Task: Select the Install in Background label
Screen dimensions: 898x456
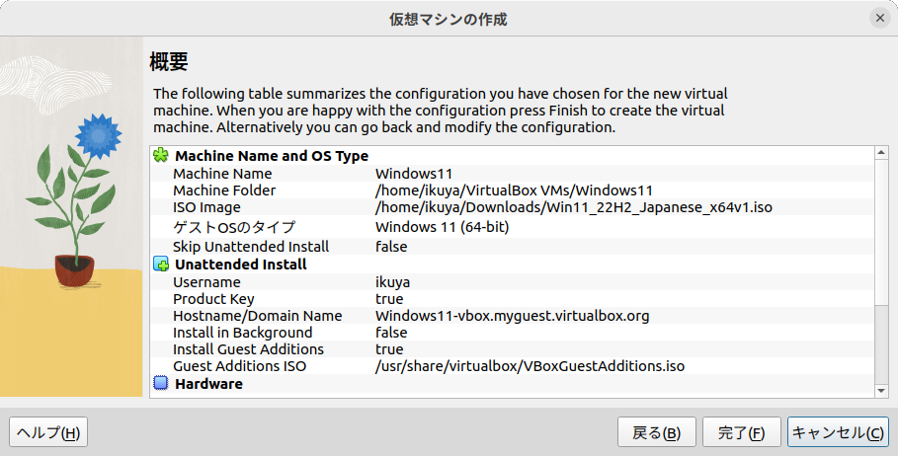Action: coord(243,333)
